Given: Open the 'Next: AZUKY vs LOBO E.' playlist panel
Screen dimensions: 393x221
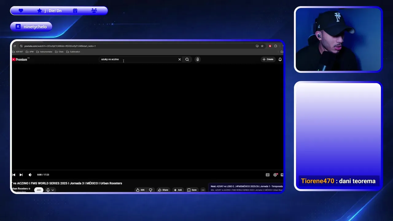Looking at the screenshot, I should click(246, 188).
